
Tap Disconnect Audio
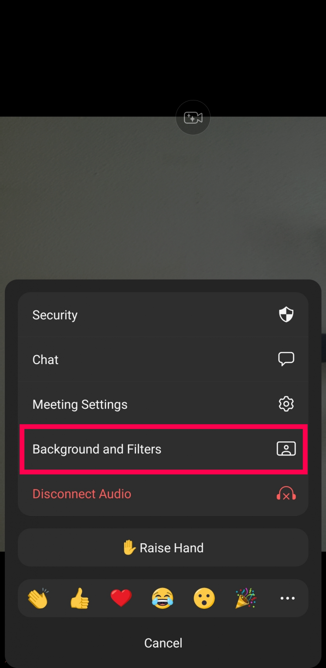[82, 493]
